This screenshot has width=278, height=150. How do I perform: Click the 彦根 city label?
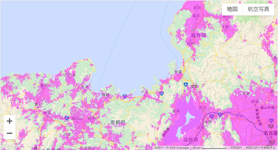click(x=201, y=127)
